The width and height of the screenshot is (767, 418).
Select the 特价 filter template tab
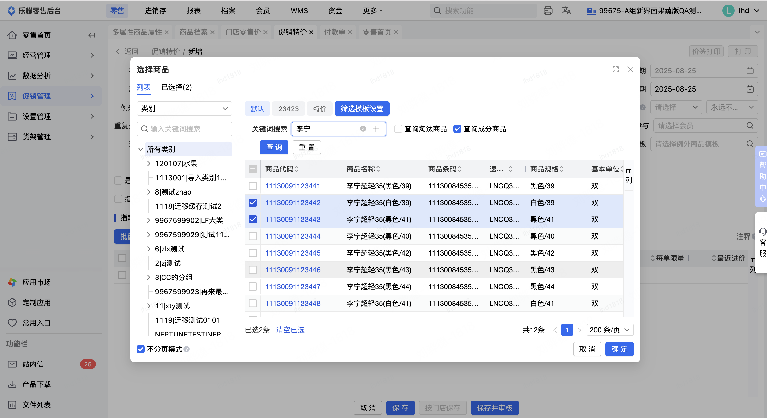click(320, 109)
